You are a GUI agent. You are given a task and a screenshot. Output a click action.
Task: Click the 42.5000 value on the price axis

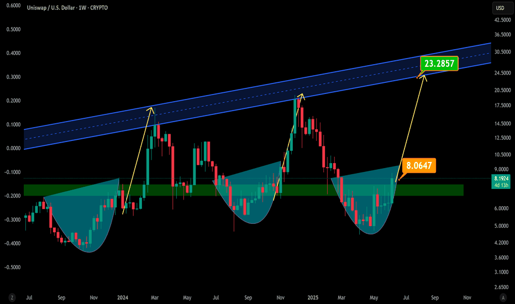point(502,20)
